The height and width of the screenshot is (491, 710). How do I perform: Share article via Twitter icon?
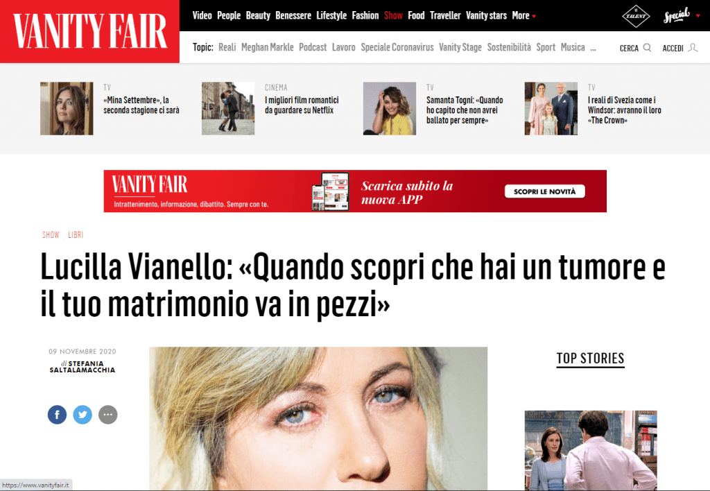pyautogui.click(x=83, y=415)
